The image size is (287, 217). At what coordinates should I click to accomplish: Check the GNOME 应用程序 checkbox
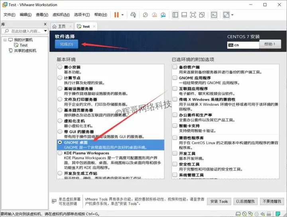[175, 78]
